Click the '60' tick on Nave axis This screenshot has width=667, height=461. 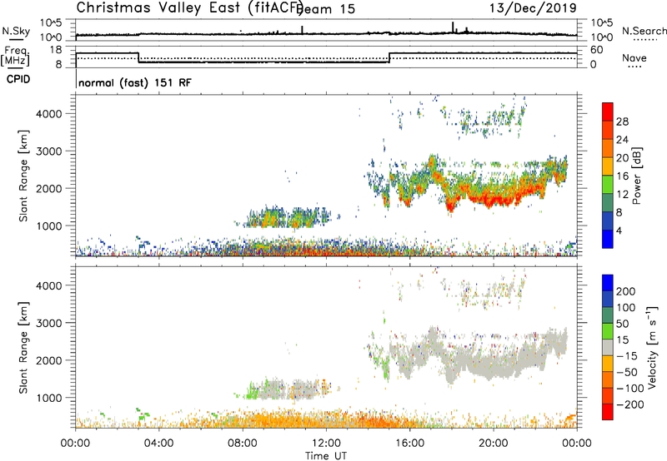pos(597,50)
